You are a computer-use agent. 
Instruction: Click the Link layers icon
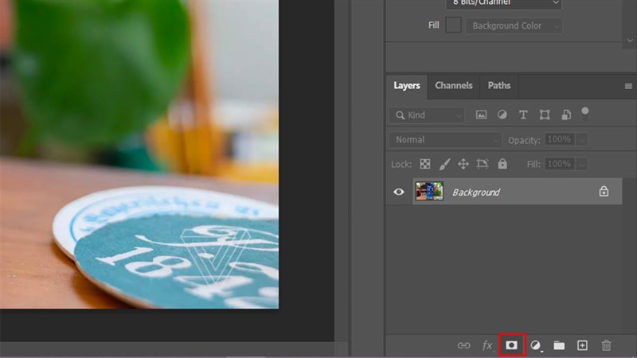(463, 345)
